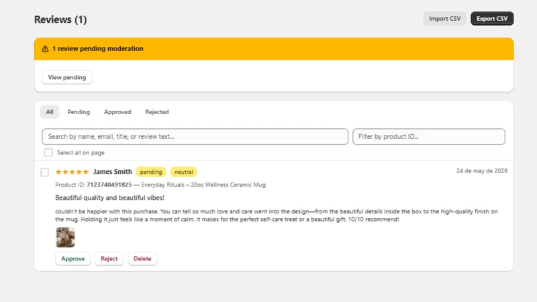This screenshot has width=537, height=302.
Task: Click the Everyday Rituals ceramic mug product name
Action: pos(203,185)
